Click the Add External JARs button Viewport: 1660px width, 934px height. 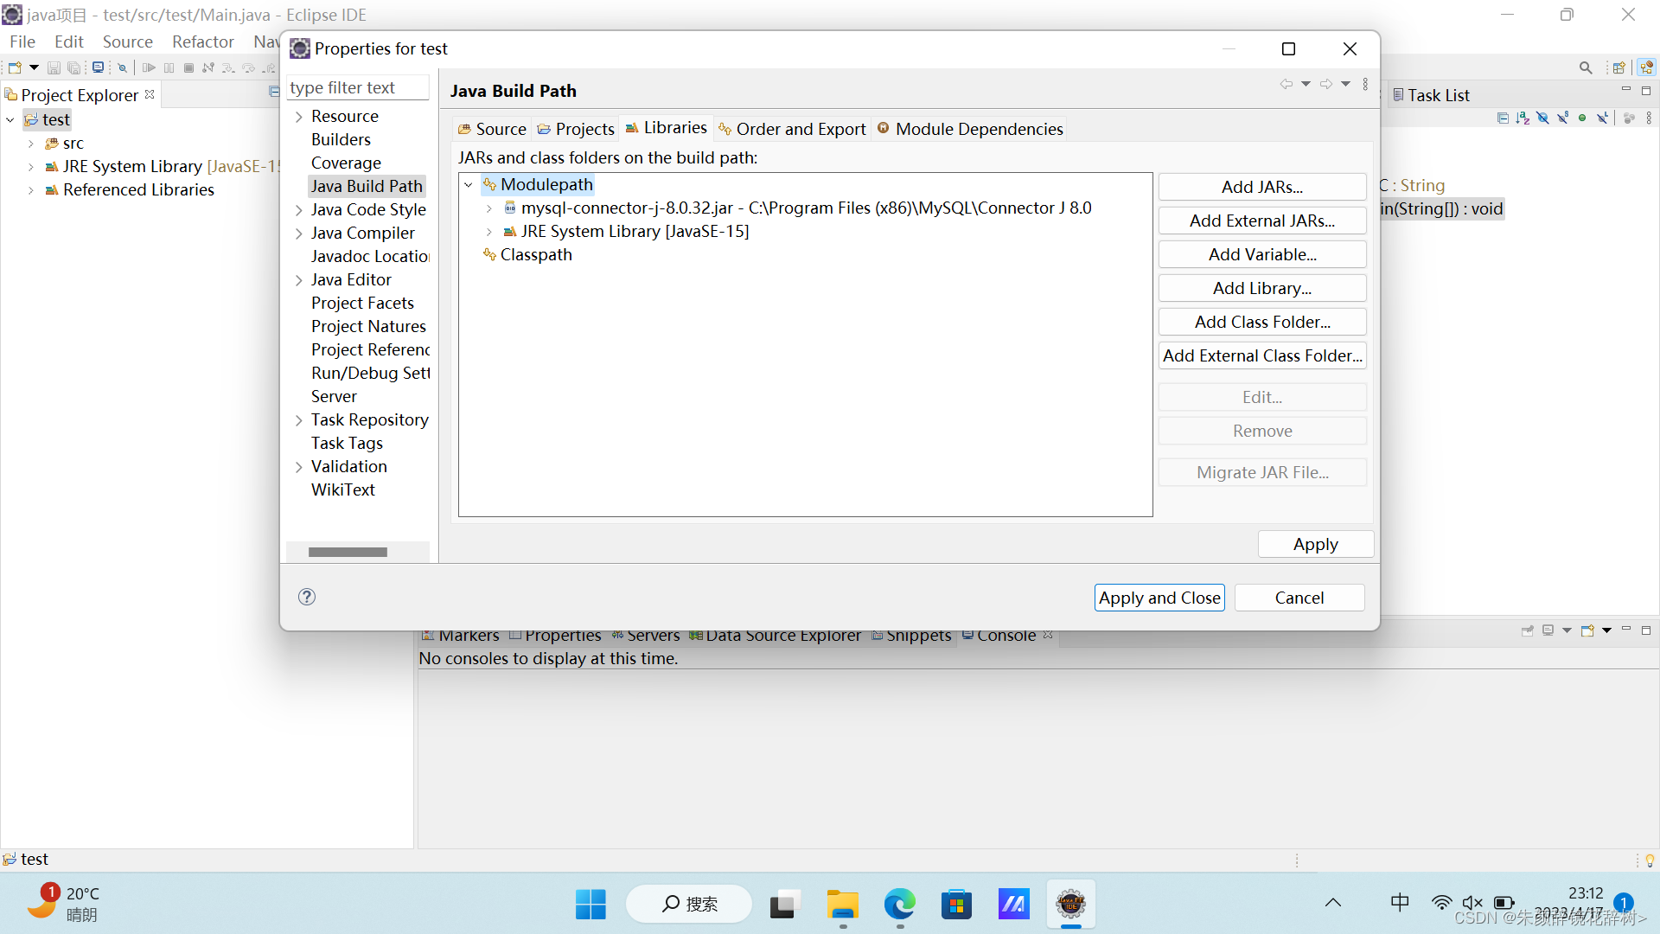click(x=1261, y=221)
